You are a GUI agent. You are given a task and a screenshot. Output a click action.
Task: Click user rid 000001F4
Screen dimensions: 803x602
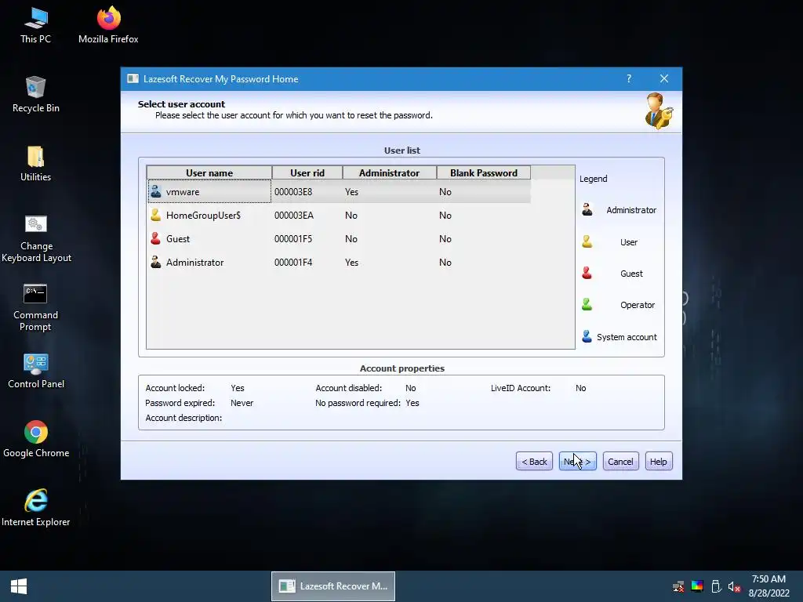pyautogui.click(x=293, y=262)
